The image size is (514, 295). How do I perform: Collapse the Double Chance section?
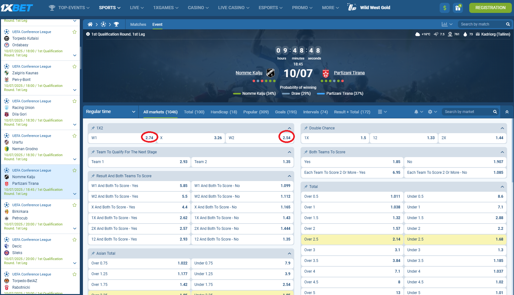point(502,128)
